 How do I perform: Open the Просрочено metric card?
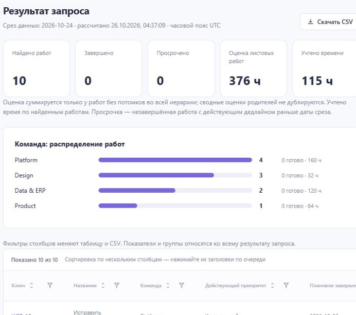click(x=181, y=68)
